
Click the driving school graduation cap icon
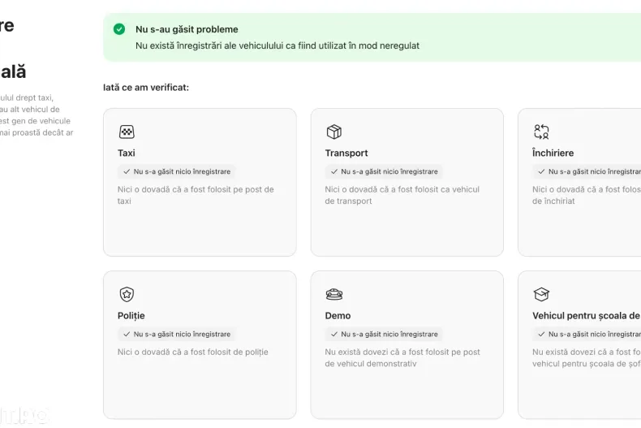tap(541, 294)
